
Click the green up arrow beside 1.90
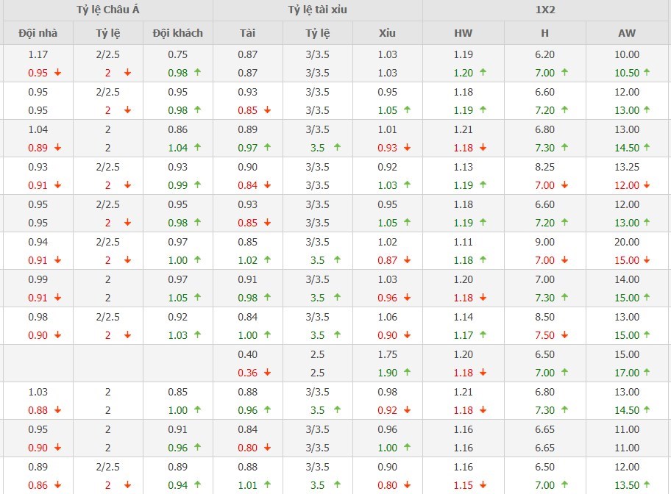coord(407,372)
